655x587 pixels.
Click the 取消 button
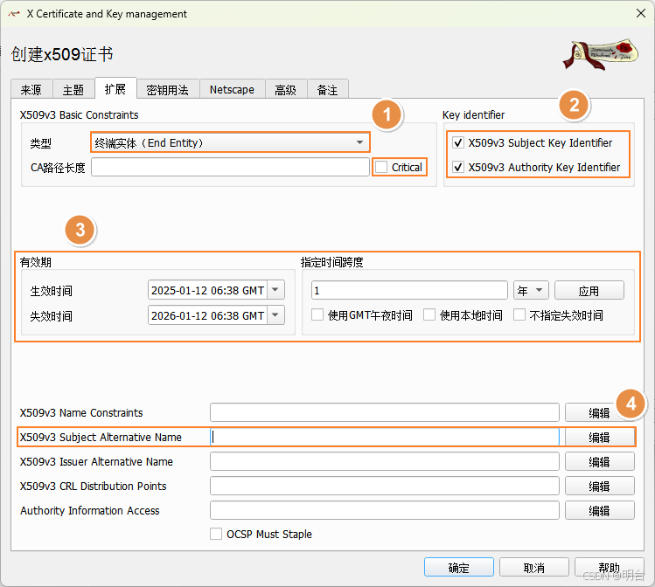tap(533, 568)
